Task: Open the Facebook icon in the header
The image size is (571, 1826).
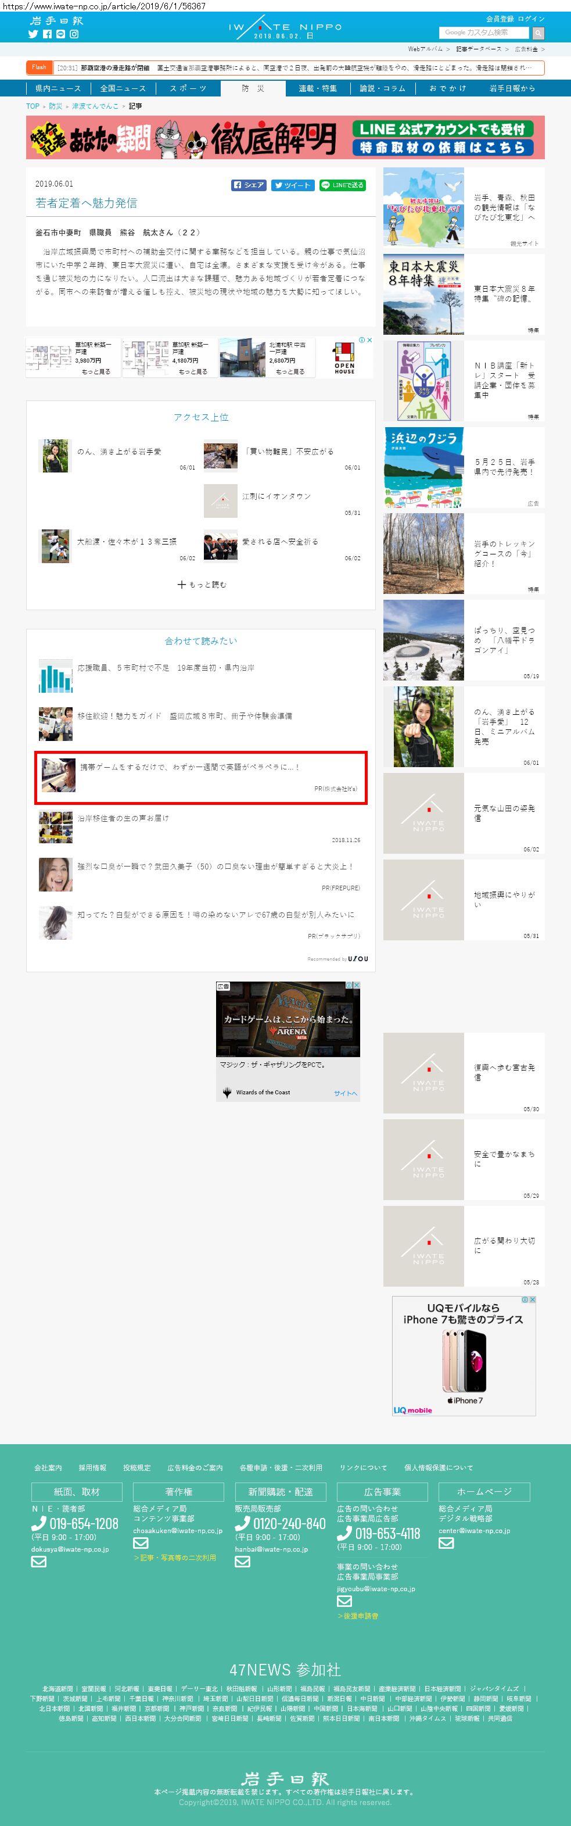Action: (x=48, y=34)
